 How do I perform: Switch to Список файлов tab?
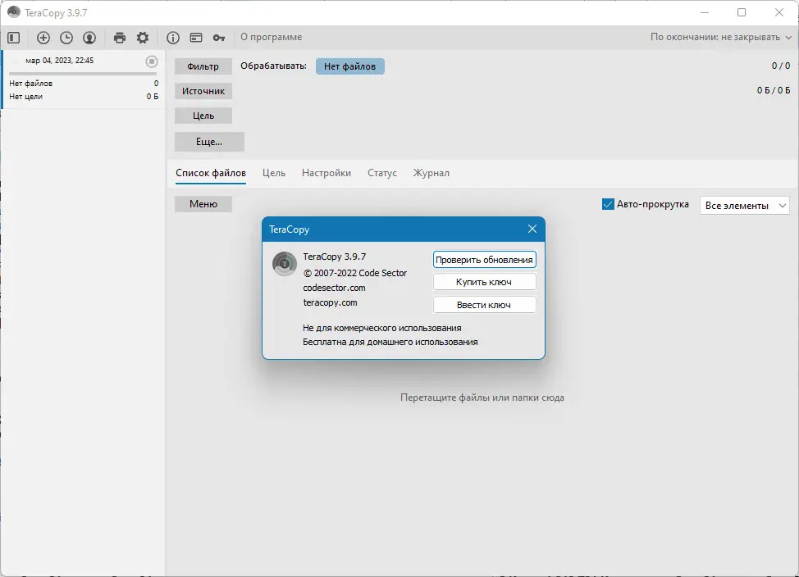211,173
